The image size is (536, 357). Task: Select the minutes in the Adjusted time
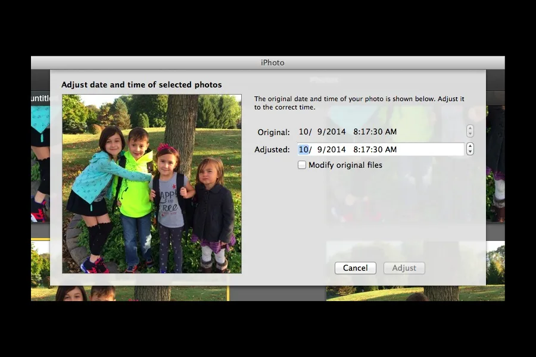click(364, 149)
